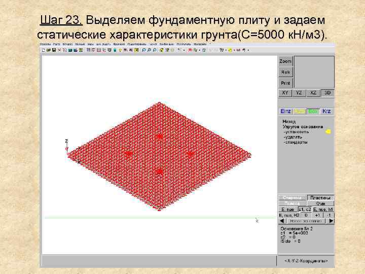The image size is (365, 274).
Task: Click the X-Y-Z-Координаты status field
Action: (306, 261)
